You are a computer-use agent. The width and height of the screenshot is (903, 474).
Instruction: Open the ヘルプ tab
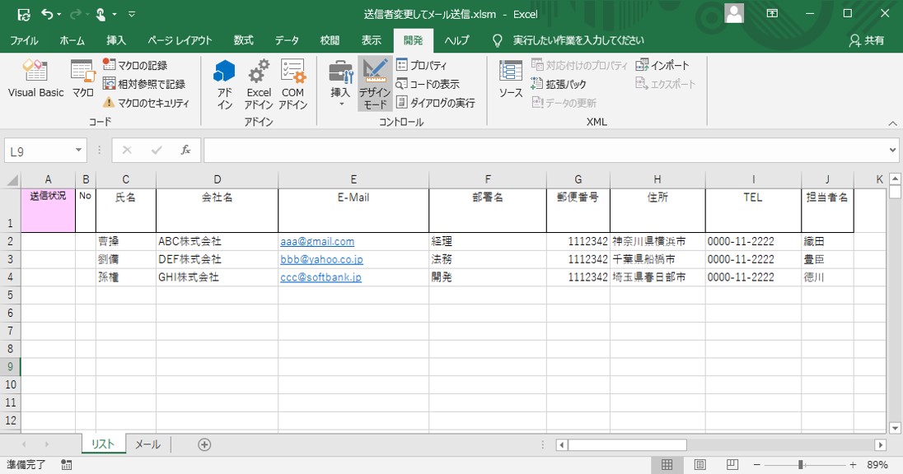click(456, 40)
